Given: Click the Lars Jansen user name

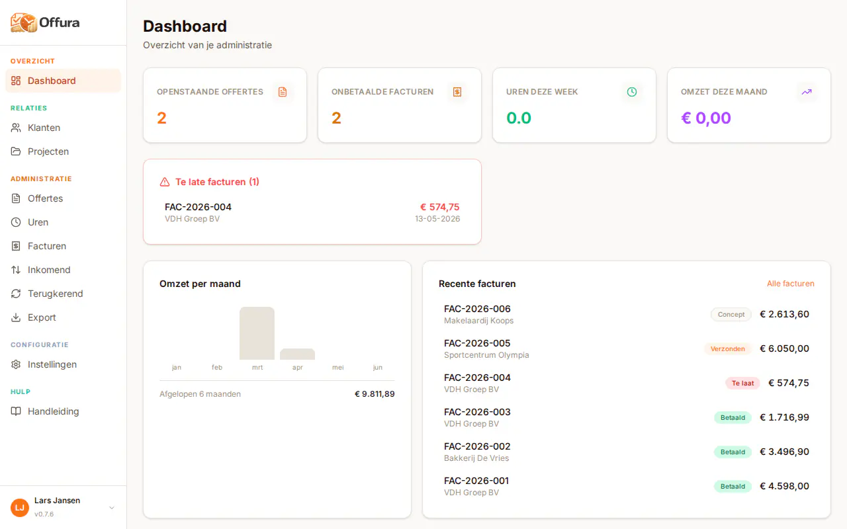Looking at the screenshot, I should pyautogui.click(x=57, y=501).
